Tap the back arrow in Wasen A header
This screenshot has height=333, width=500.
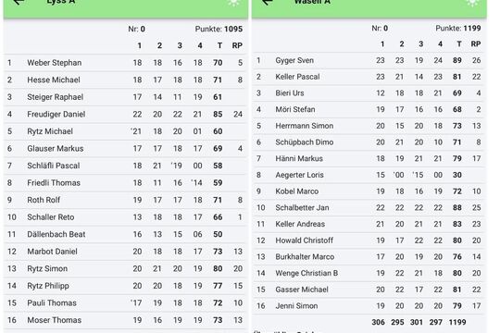[x=268, y=2]
